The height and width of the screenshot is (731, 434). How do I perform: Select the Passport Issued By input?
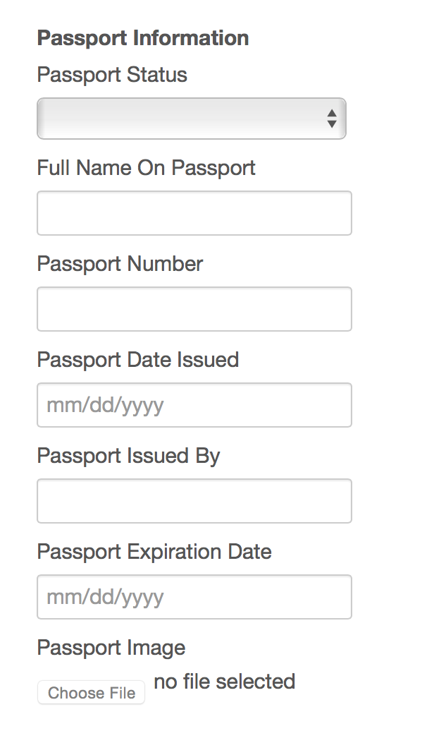pos(194,501)
